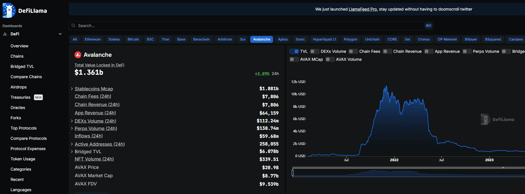Switch to the Solana chain tab
This screenshot has width=525, height=194.
click(x=114, y=39)
